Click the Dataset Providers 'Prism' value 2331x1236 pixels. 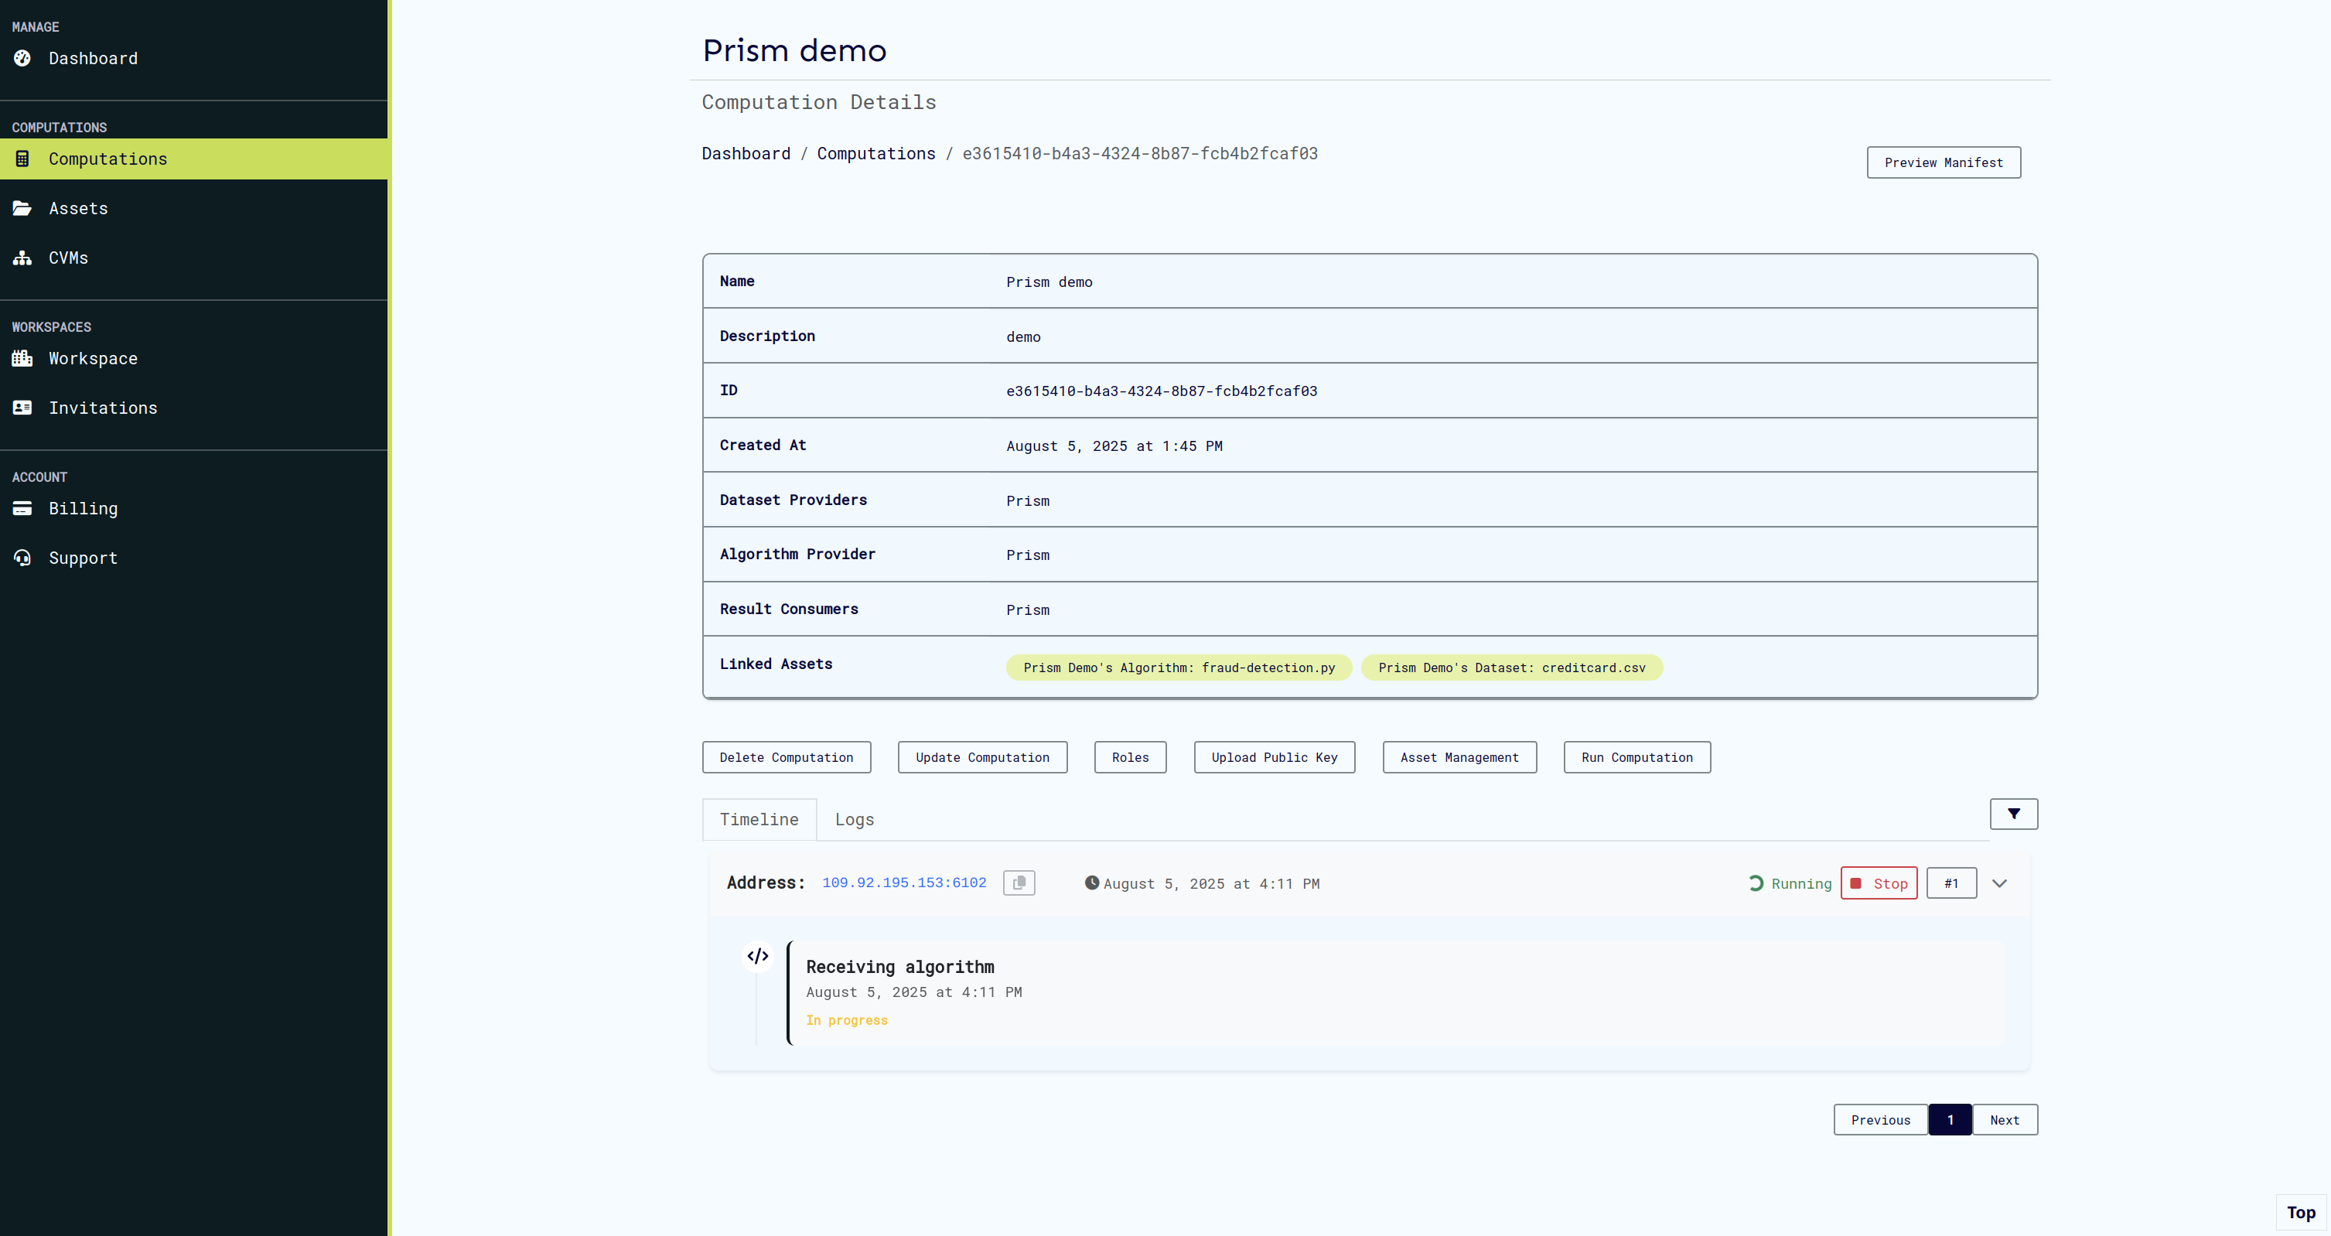[x=1028, y=501]
